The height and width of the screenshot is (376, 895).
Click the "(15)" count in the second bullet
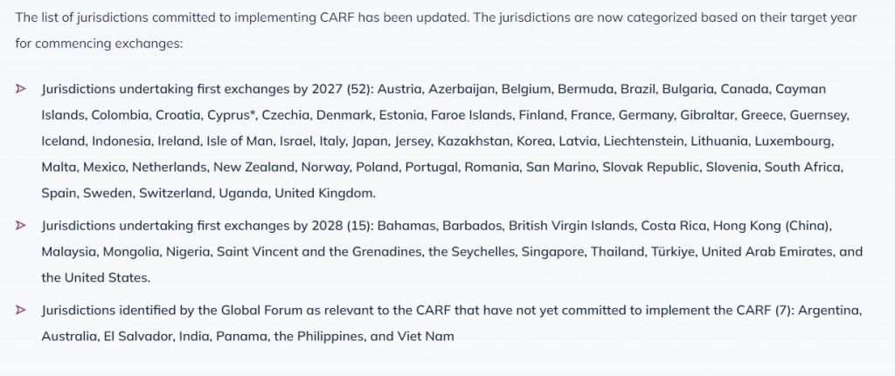click(358, 226)
